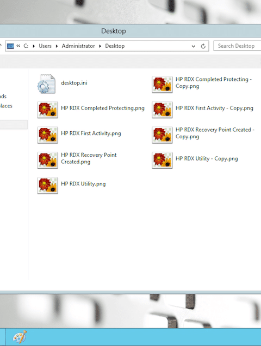Screen dimensions: 261x346
Task: Select file name HP RDX Utility.png
Action: point(83,184)
